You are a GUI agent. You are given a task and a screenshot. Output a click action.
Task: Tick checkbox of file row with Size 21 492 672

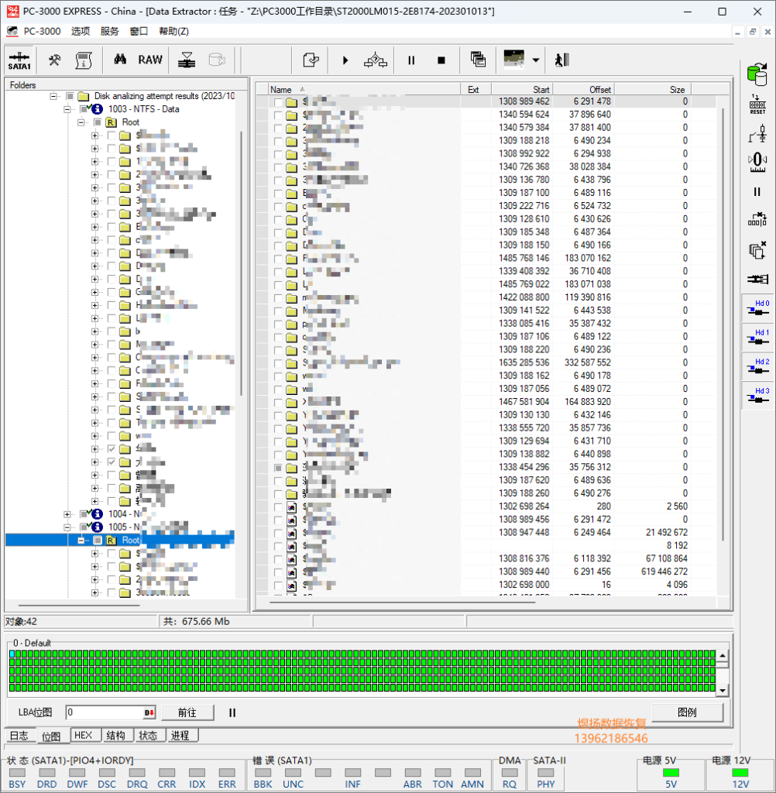[x=278, y=533]
